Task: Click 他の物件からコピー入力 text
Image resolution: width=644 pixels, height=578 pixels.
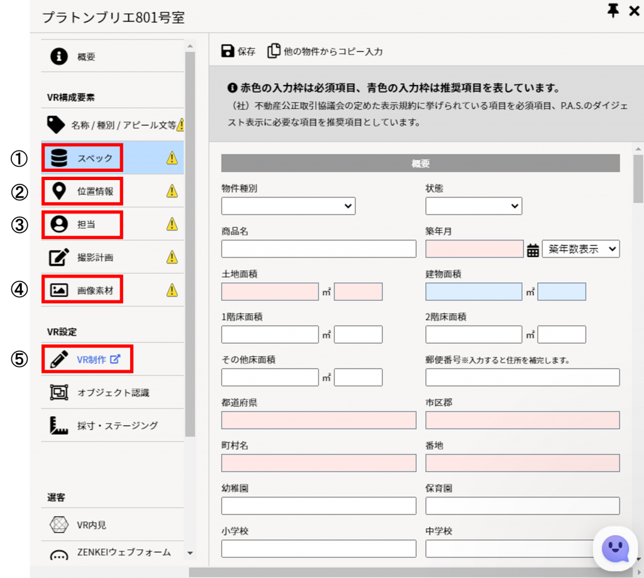Action: 333,52
